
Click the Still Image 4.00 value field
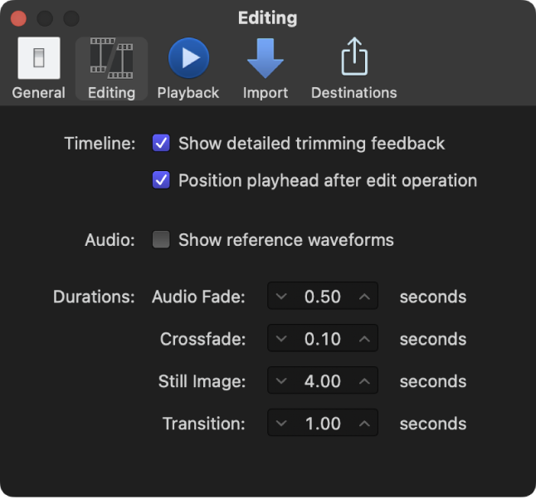click(323, 381)
